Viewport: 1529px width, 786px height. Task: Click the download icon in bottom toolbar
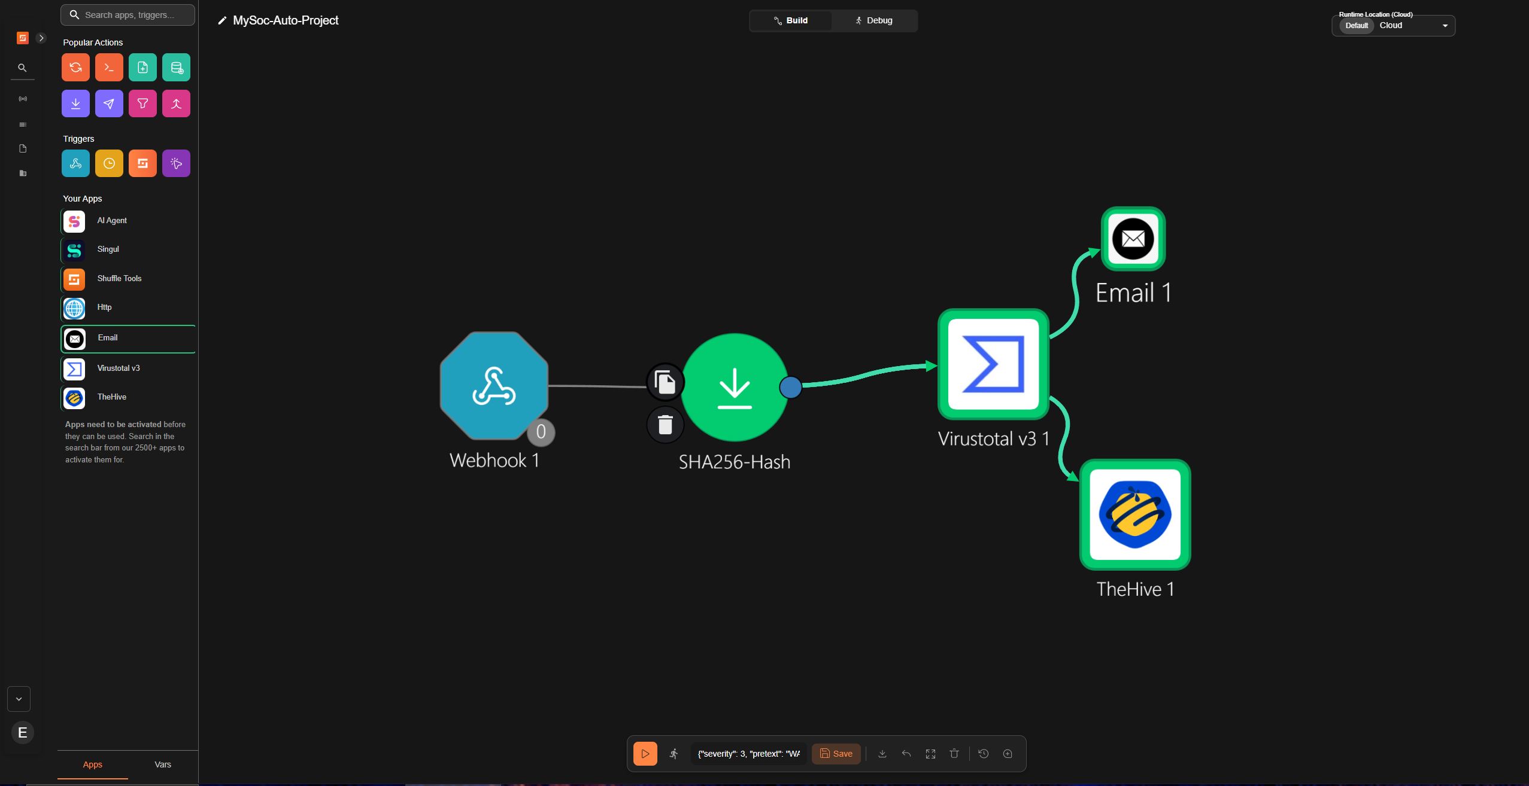coord(882,754)
